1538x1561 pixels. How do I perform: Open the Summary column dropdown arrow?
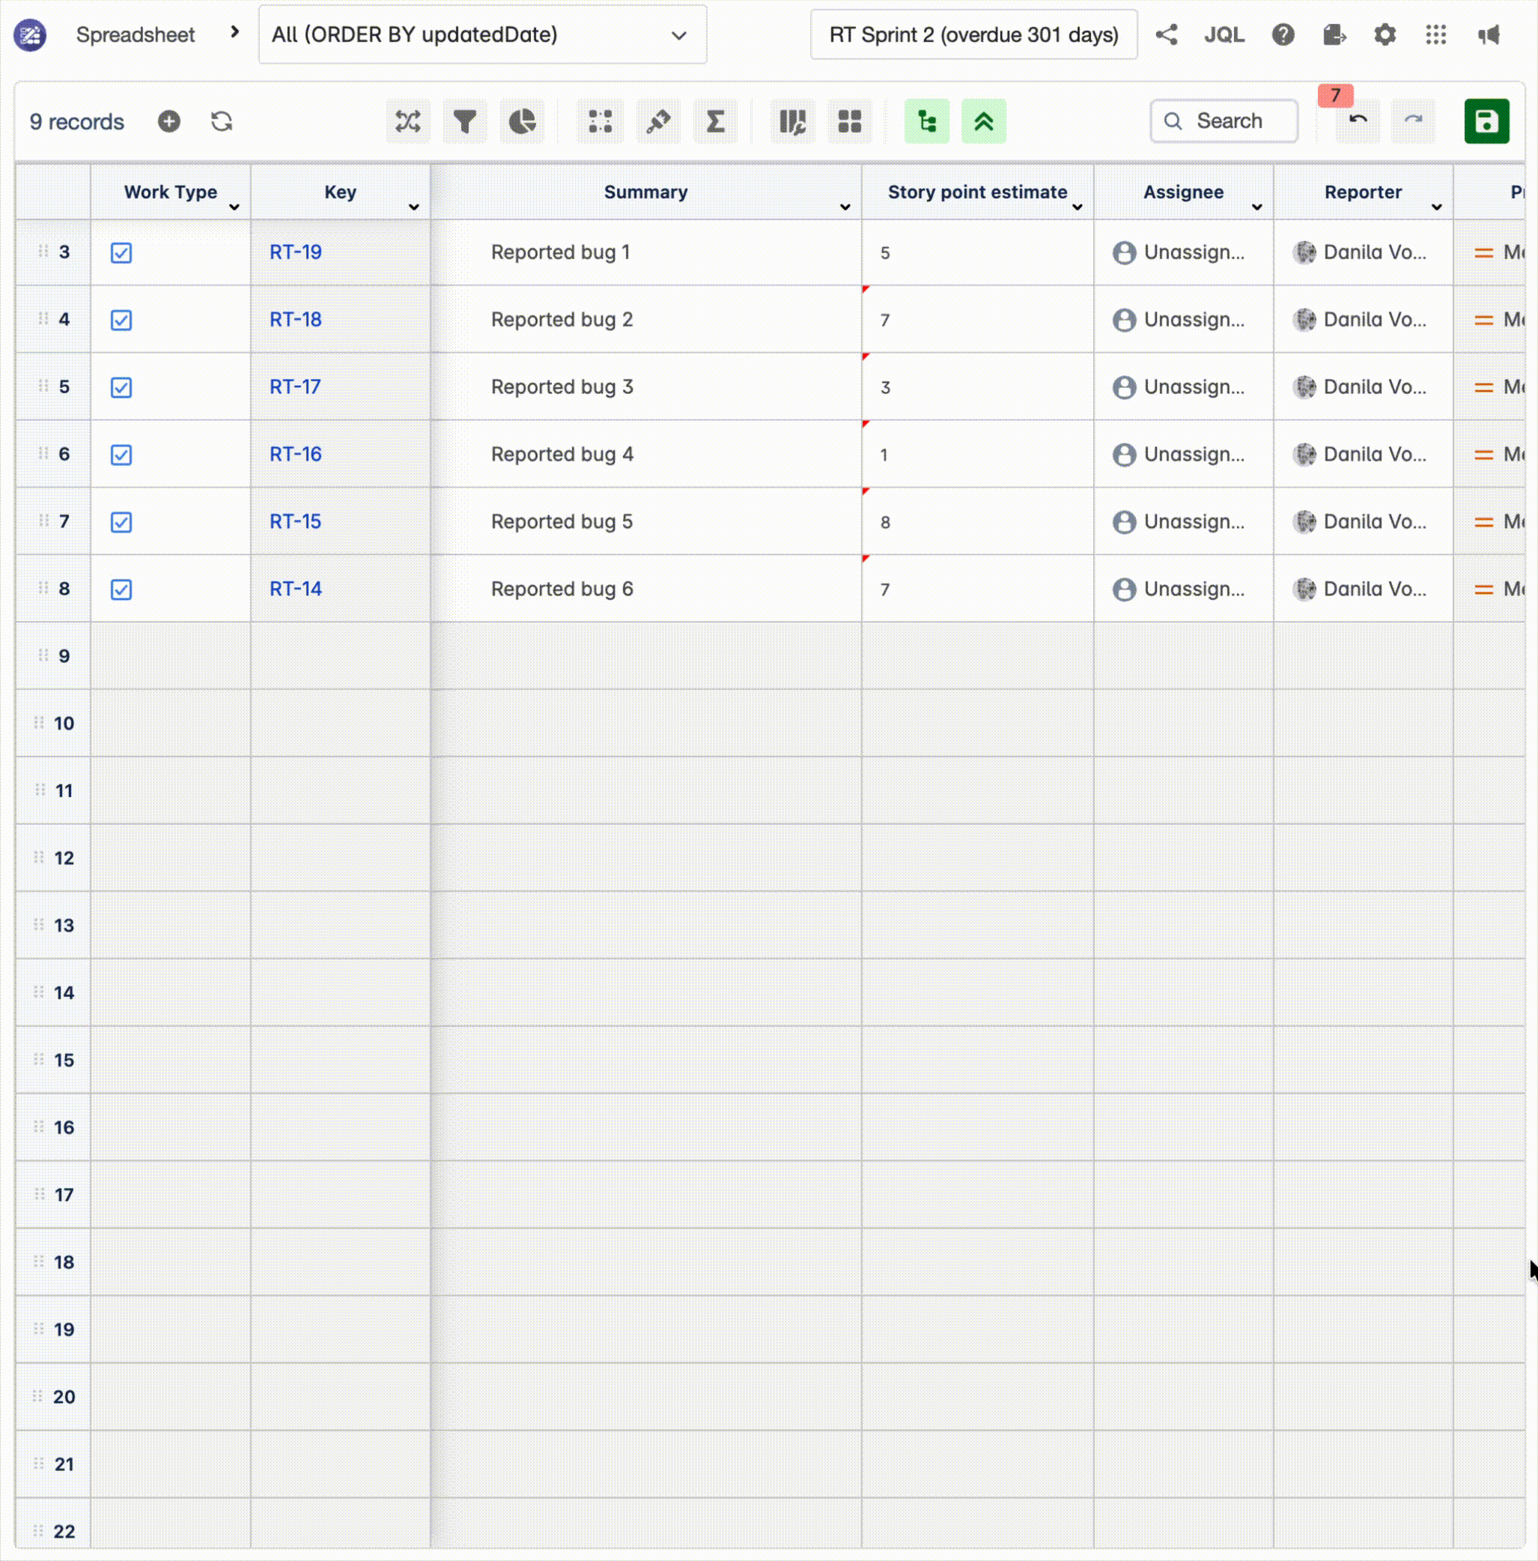(845, 207)
